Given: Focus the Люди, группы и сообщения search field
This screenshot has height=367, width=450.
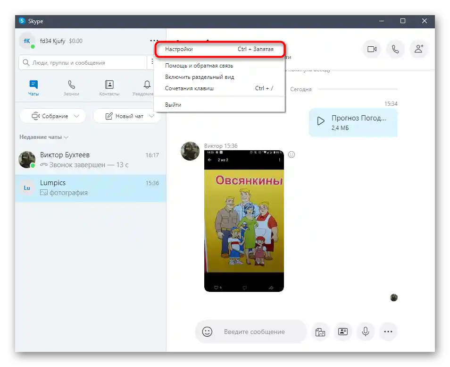Looking at the screenshot, I should (83, 63).
